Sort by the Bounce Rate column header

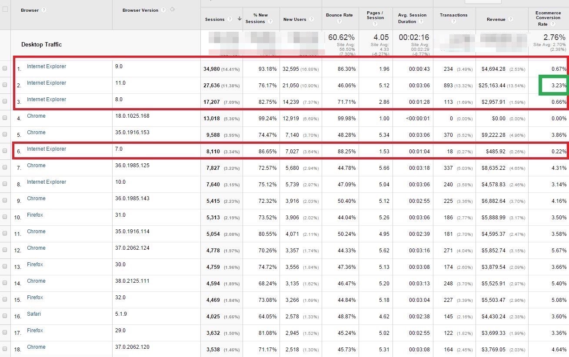[x=339, y=15]
